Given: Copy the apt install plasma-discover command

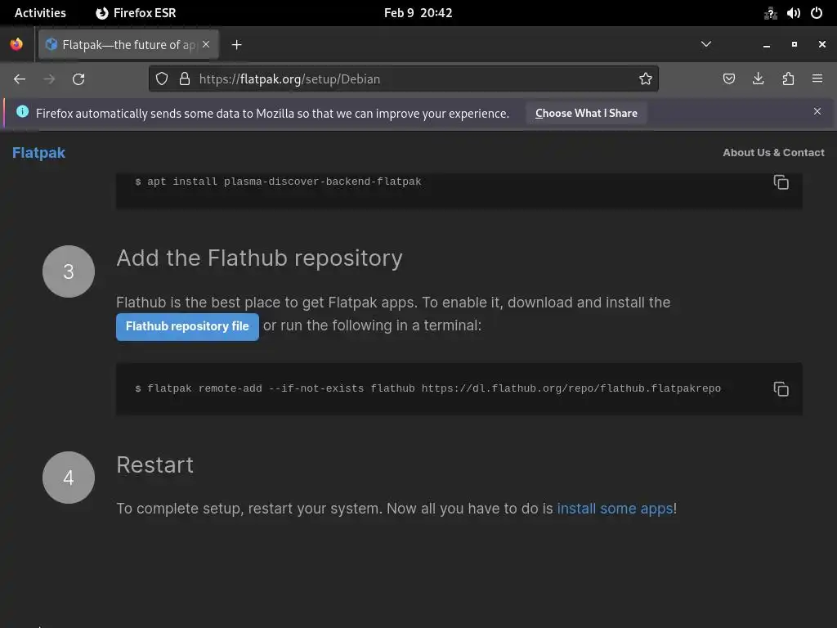Looking at the screenshot, I should [781, 182].
